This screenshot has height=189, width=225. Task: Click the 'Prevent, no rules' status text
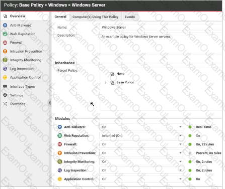click(x=208, y=153)
